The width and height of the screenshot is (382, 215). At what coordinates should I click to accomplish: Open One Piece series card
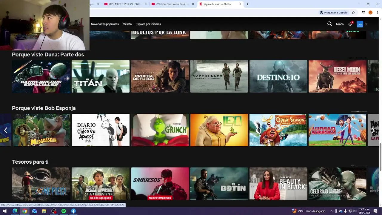pos(41,184)
